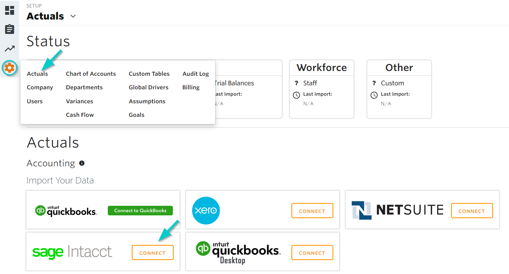Click the question mark beside Custom
Image resolution: width=509 pixels, height=274 pixels.
click(x=374, y=83)
